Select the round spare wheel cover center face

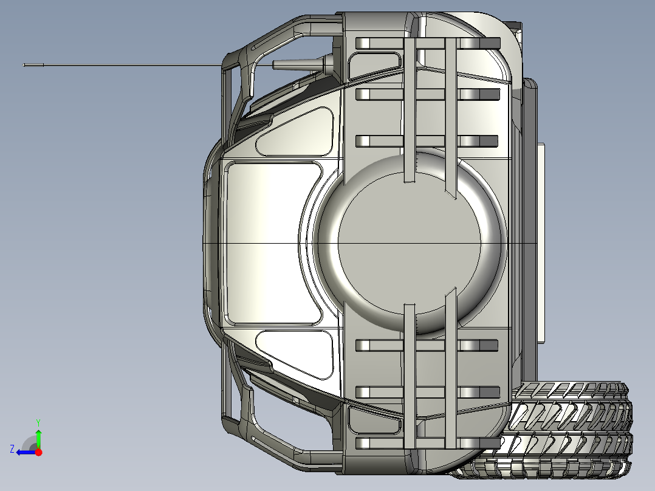pyautogui.click(x=410, y=242)
